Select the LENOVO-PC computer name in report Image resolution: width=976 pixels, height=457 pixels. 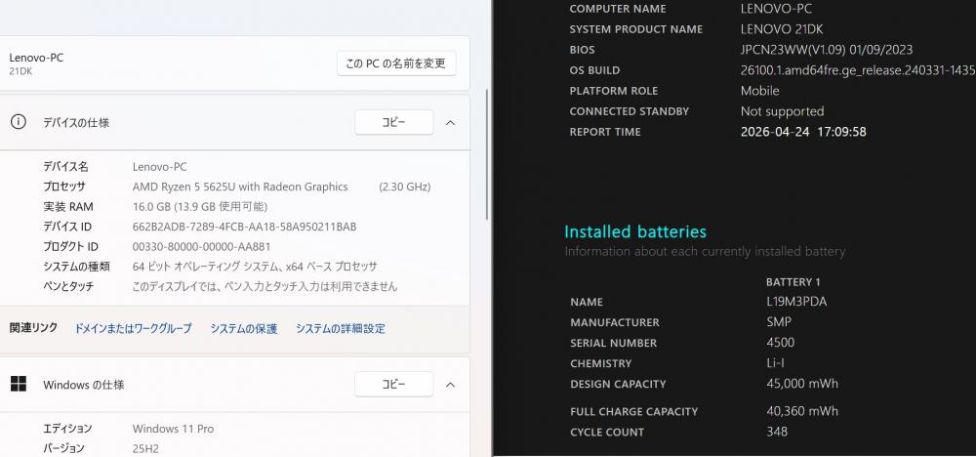776,9
